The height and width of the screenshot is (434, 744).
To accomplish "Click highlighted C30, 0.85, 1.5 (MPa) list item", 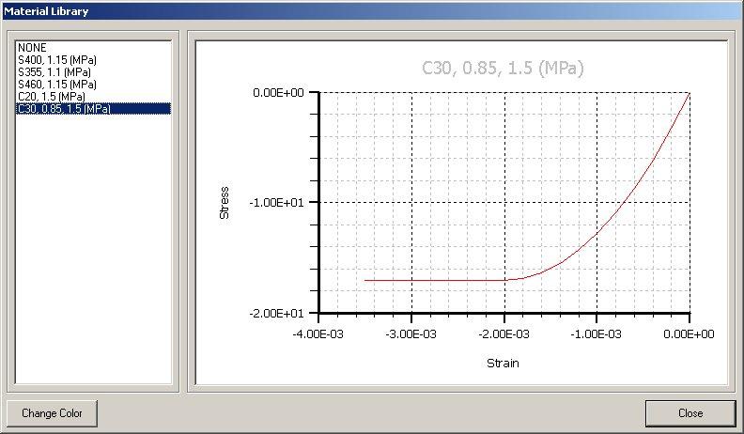I will pos(64,108).
